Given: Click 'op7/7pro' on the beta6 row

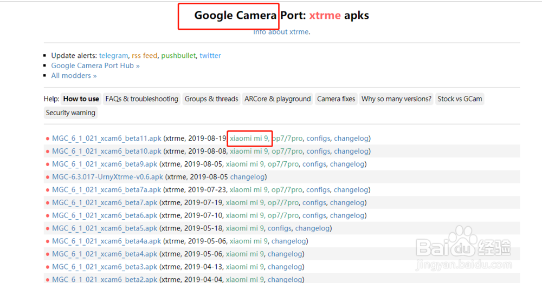Looking at the screenshot, I should 283,215.
